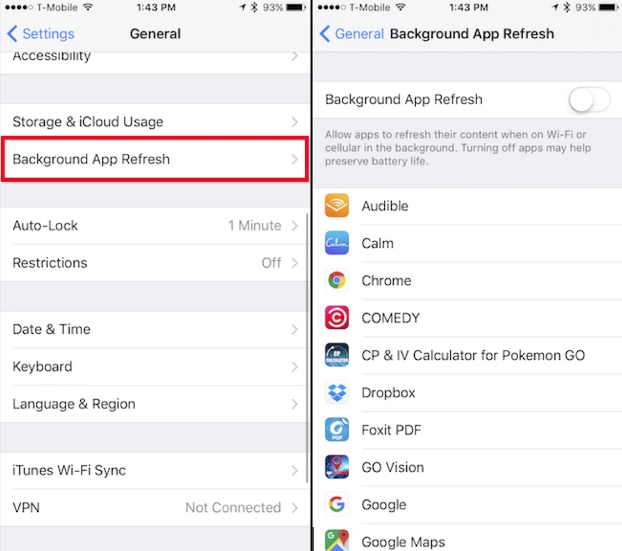This screenshot has width=622, height=551.
Task: Open VPN Not Connected row
Action: (x=155, y=508)
